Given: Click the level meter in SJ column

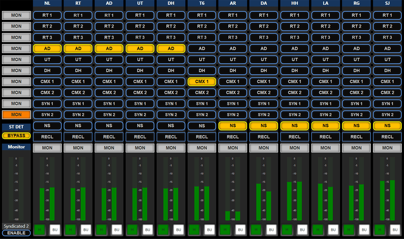Looking at the screenshot, I should point(387,189).
